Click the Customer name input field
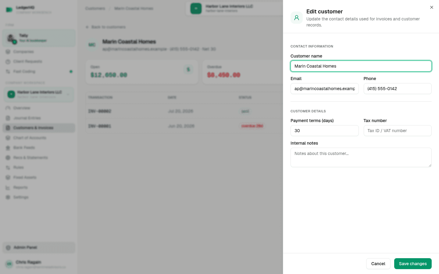The image size is (439, 274). point(361,66)
